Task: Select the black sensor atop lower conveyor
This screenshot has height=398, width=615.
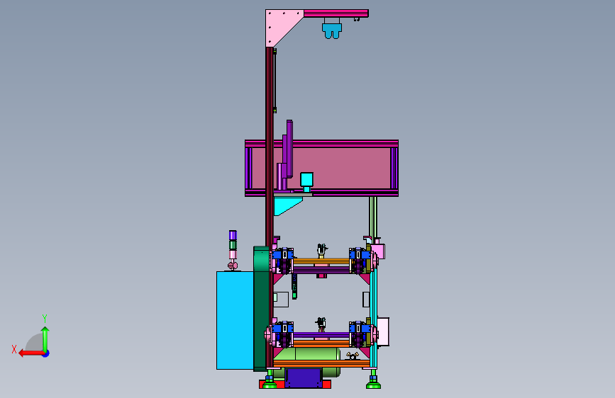Action: [x=321, y=323]
